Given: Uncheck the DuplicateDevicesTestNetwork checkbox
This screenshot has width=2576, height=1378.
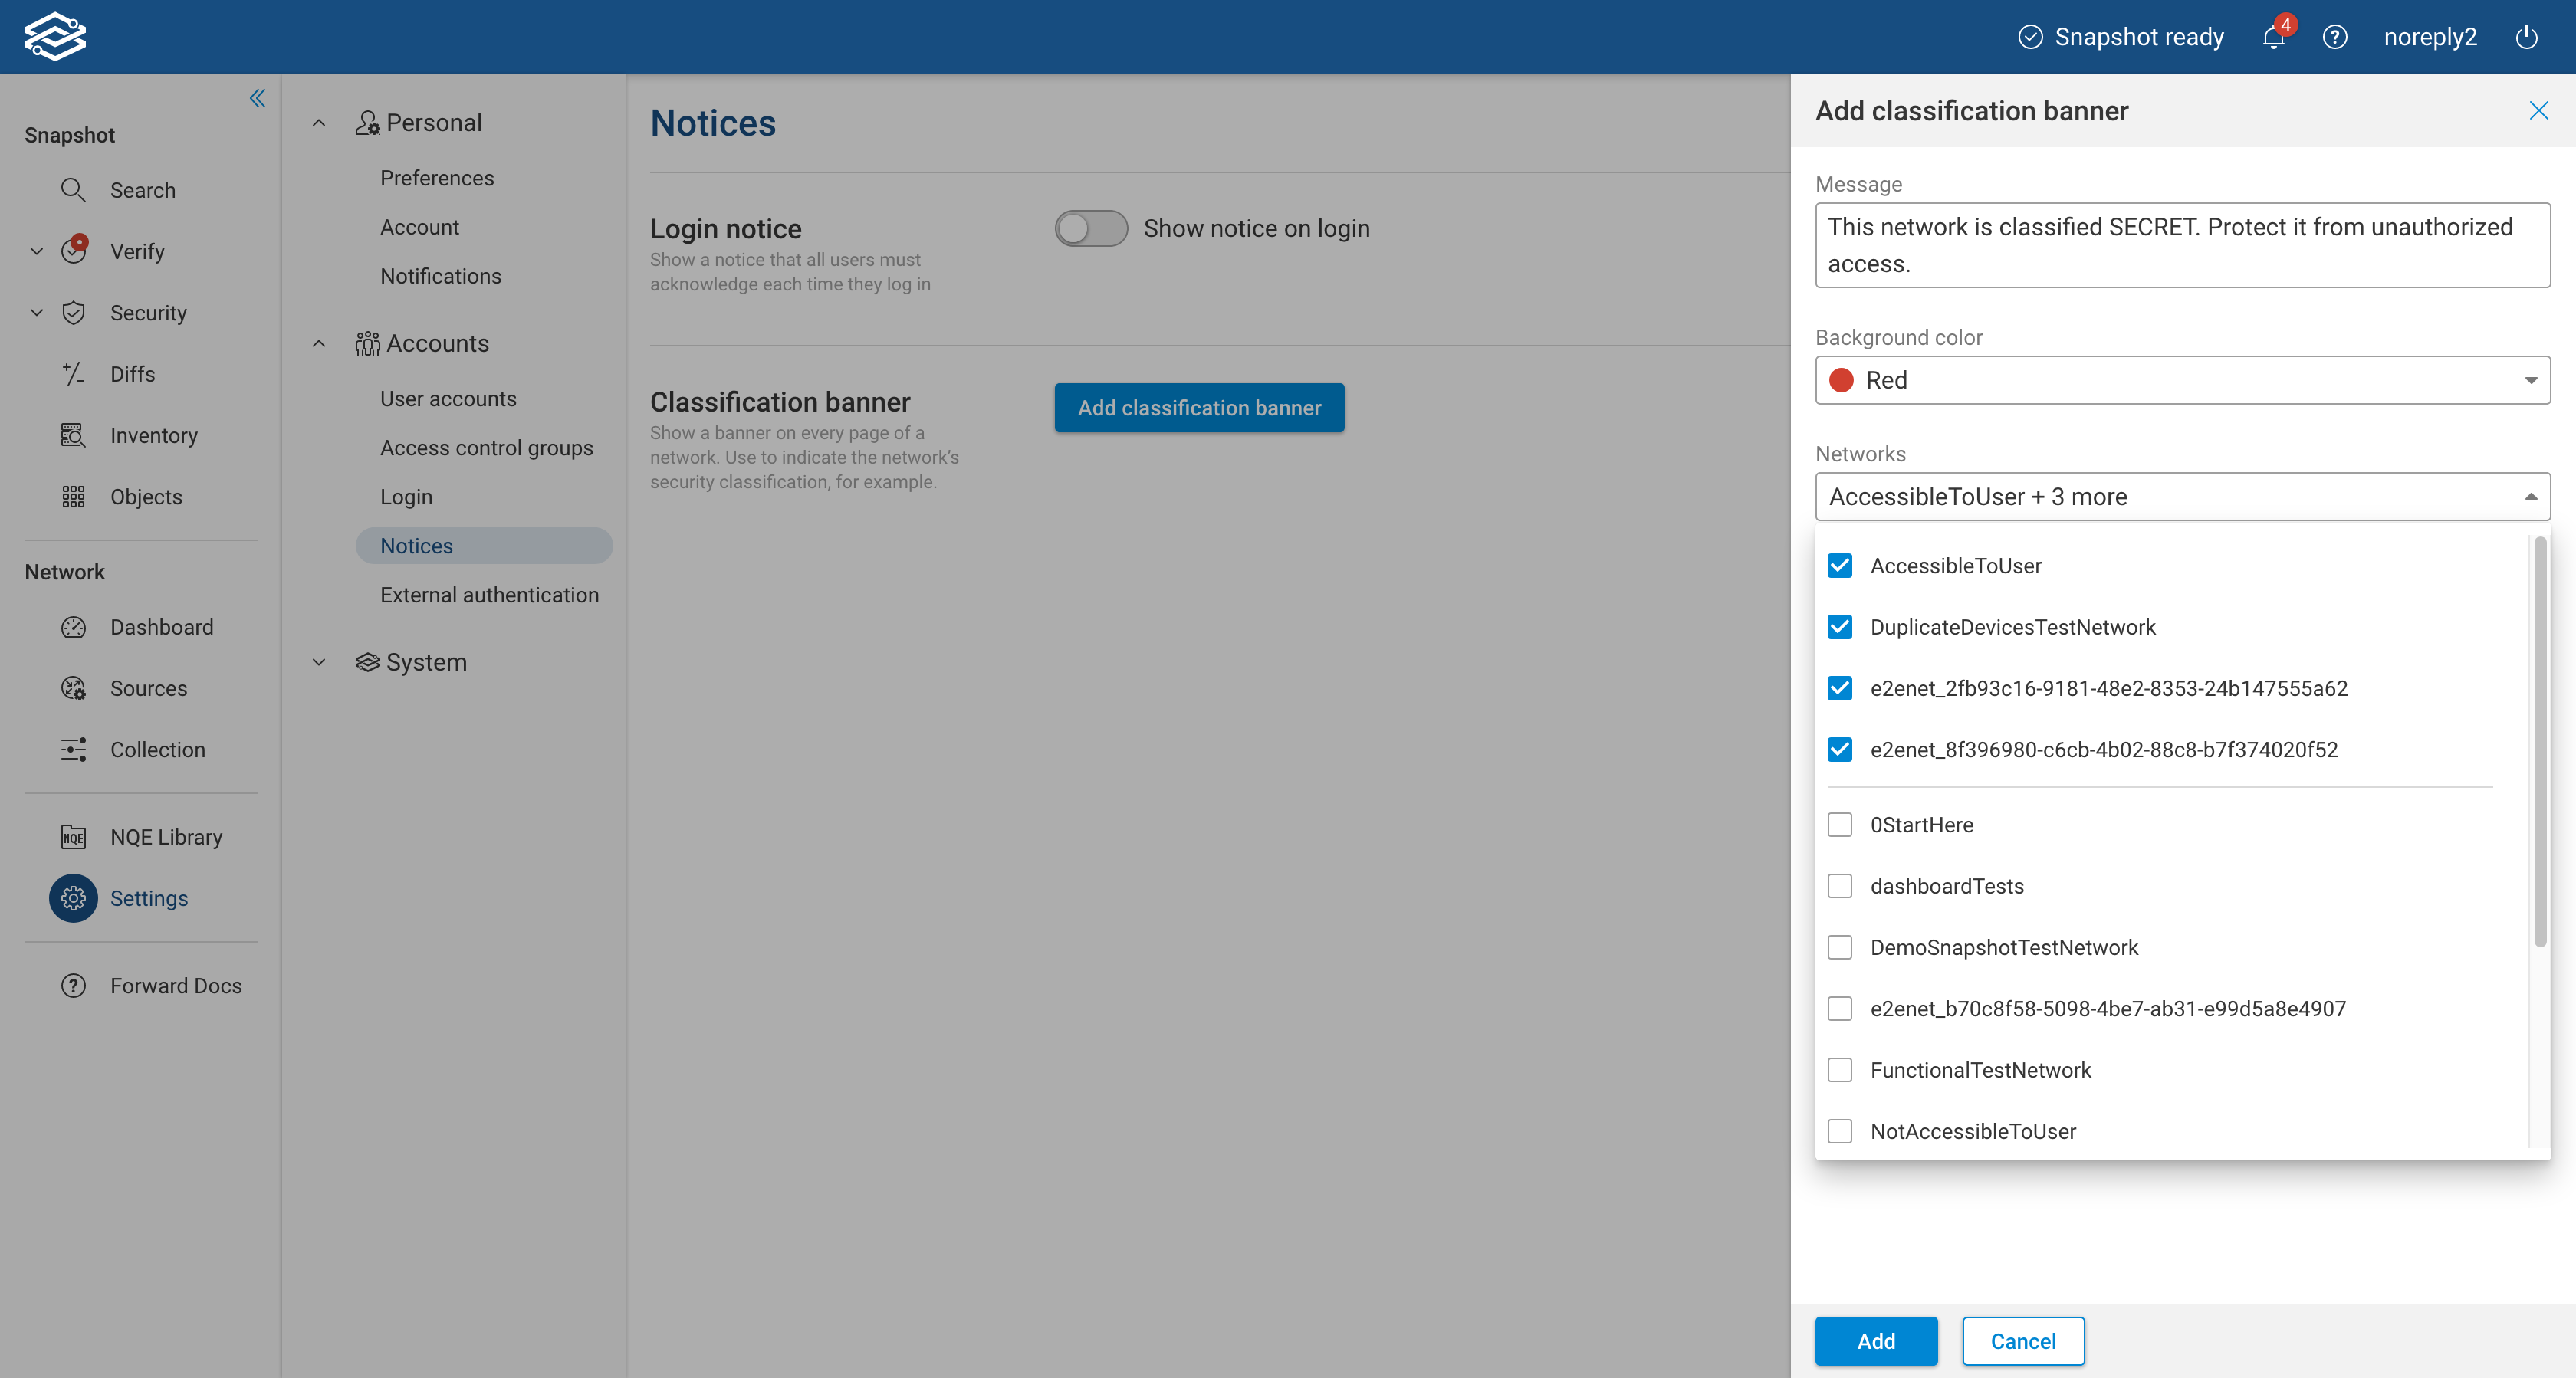Looking at the screenshot, I should [x=1839, y=627].
